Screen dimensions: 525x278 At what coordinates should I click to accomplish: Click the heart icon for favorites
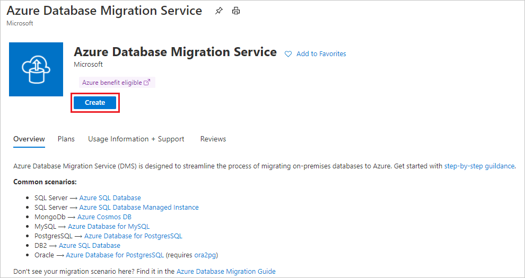[288, 54]
